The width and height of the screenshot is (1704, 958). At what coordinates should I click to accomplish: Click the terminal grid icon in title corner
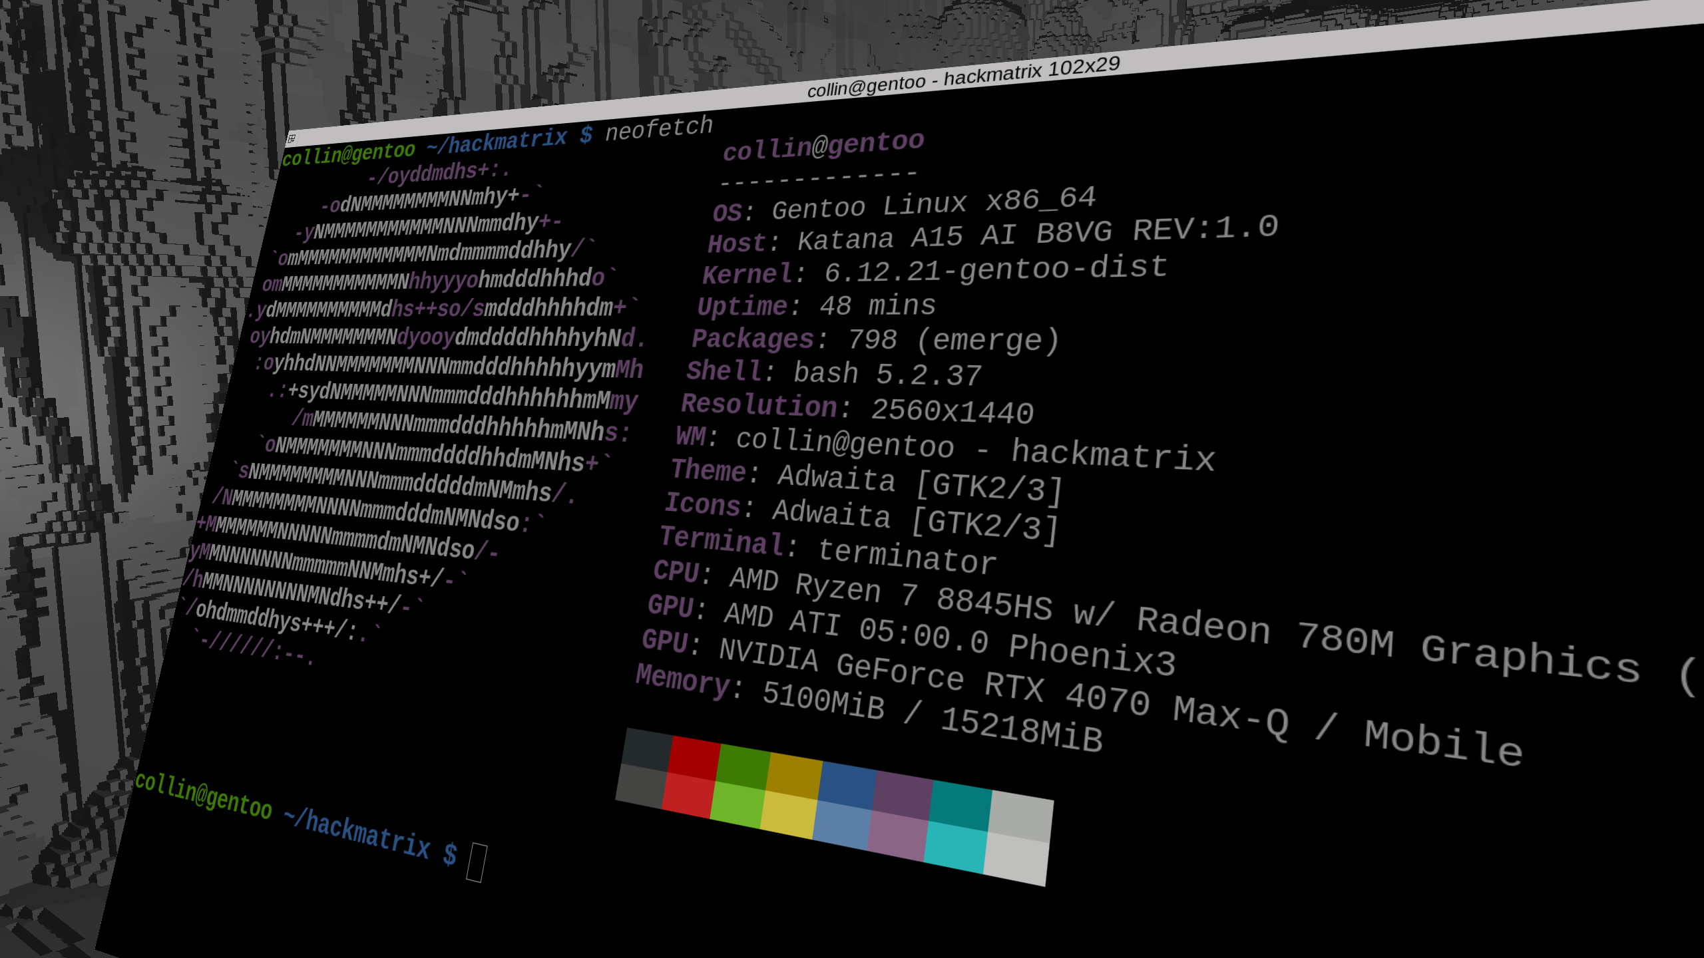pos(291,138)
